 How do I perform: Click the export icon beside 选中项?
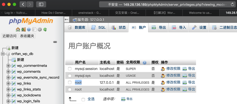(123, 99)
